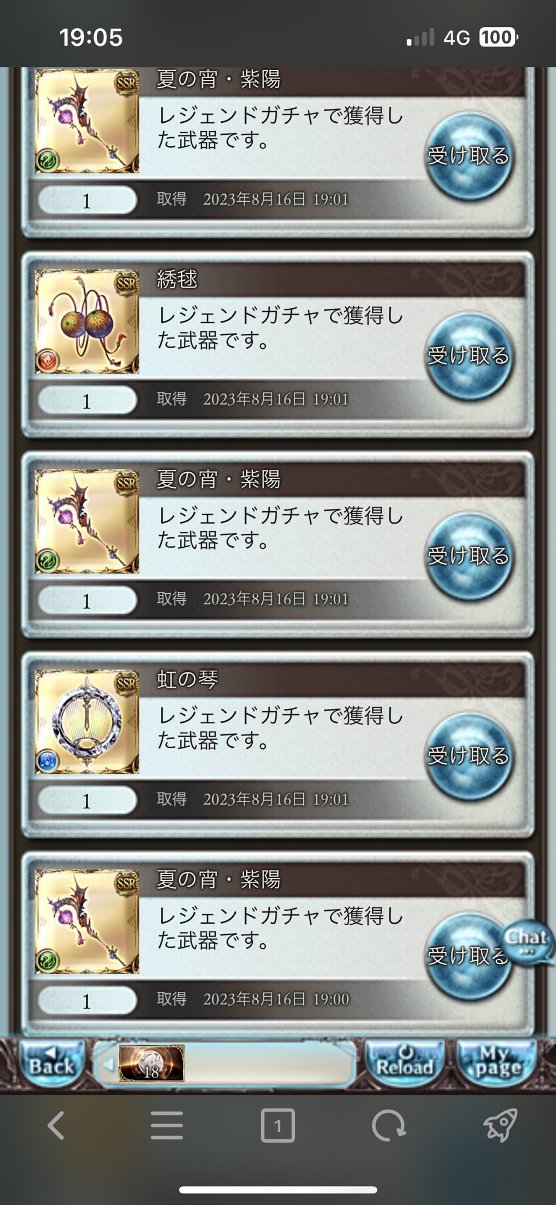This screenshot has width=556, height=1205.
Task: Select the middle 夏の宵・紫陽 staff thumbnail
Action: pyautogui.click(x=87, y=521)
